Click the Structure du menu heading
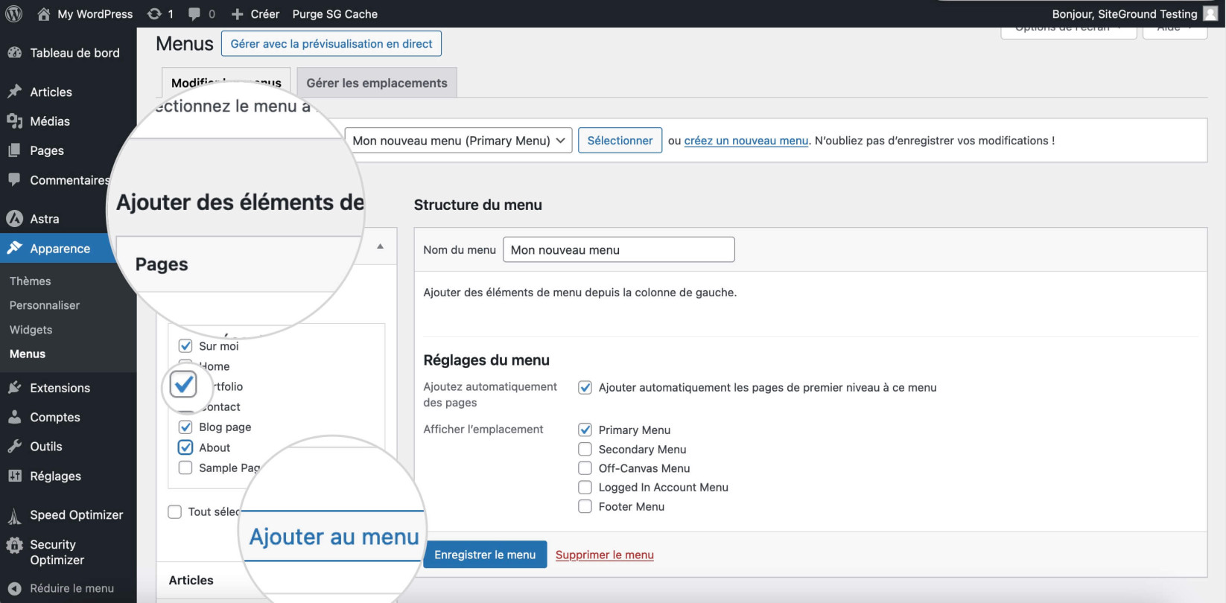Screen dimensions: 1226x603 click(x=478, y=205)
